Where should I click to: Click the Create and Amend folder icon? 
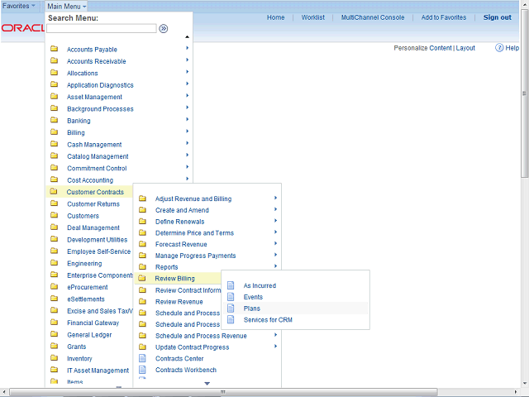(142, 210)
